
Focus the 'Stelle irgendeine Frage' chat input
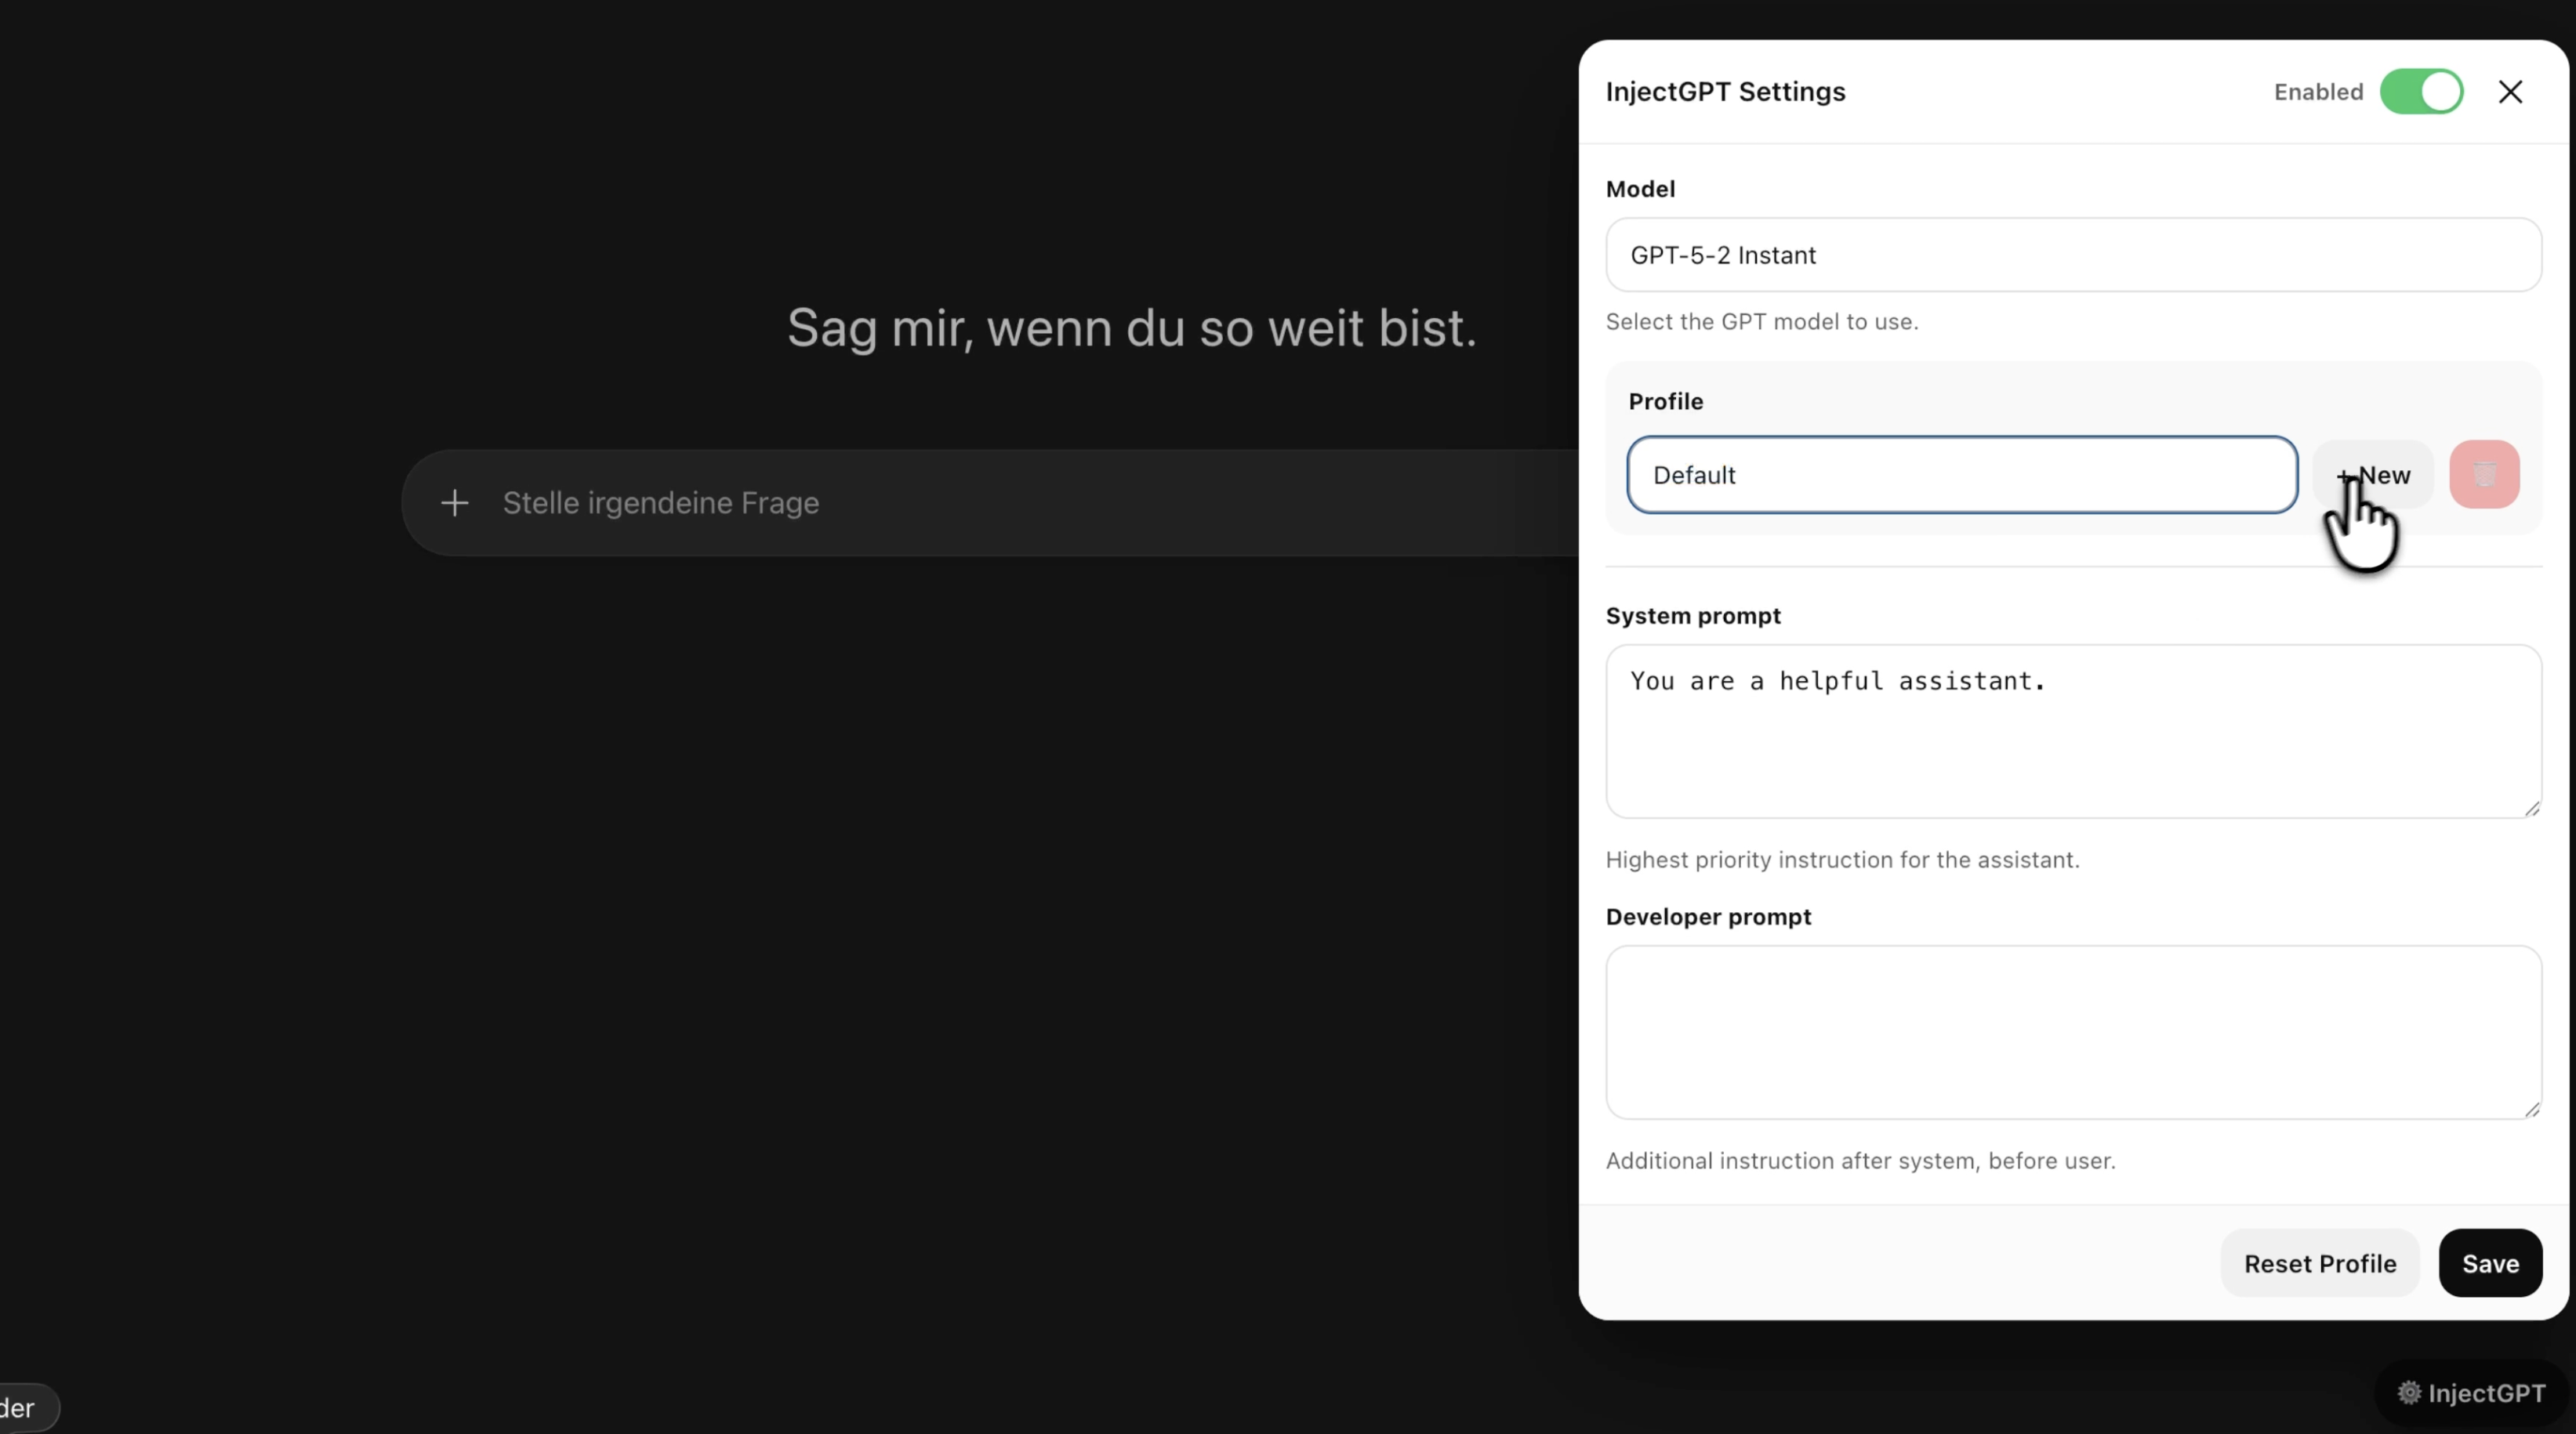click(900, 502)
